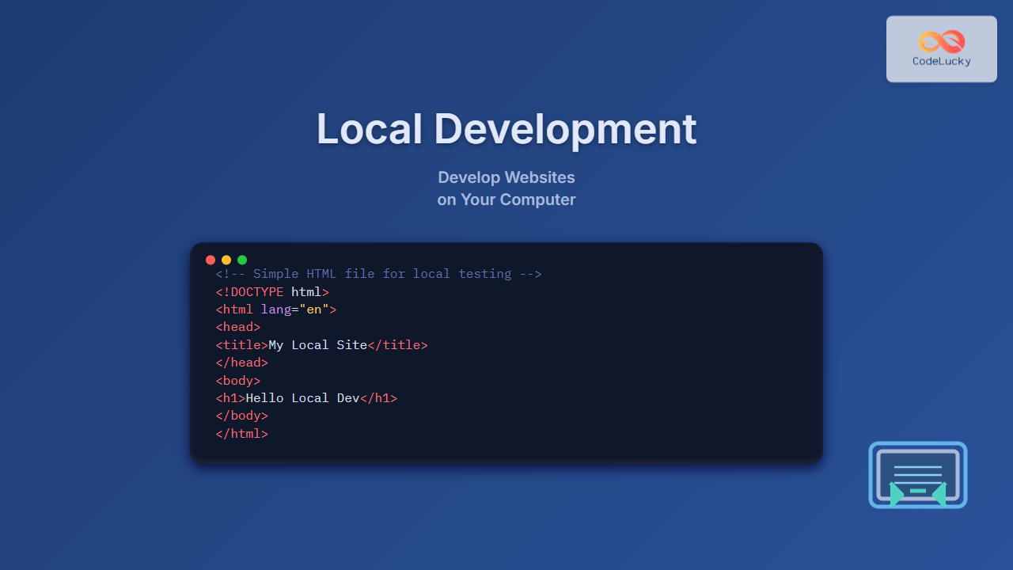
Task: Click the red dot in code window
Action: 211,260
